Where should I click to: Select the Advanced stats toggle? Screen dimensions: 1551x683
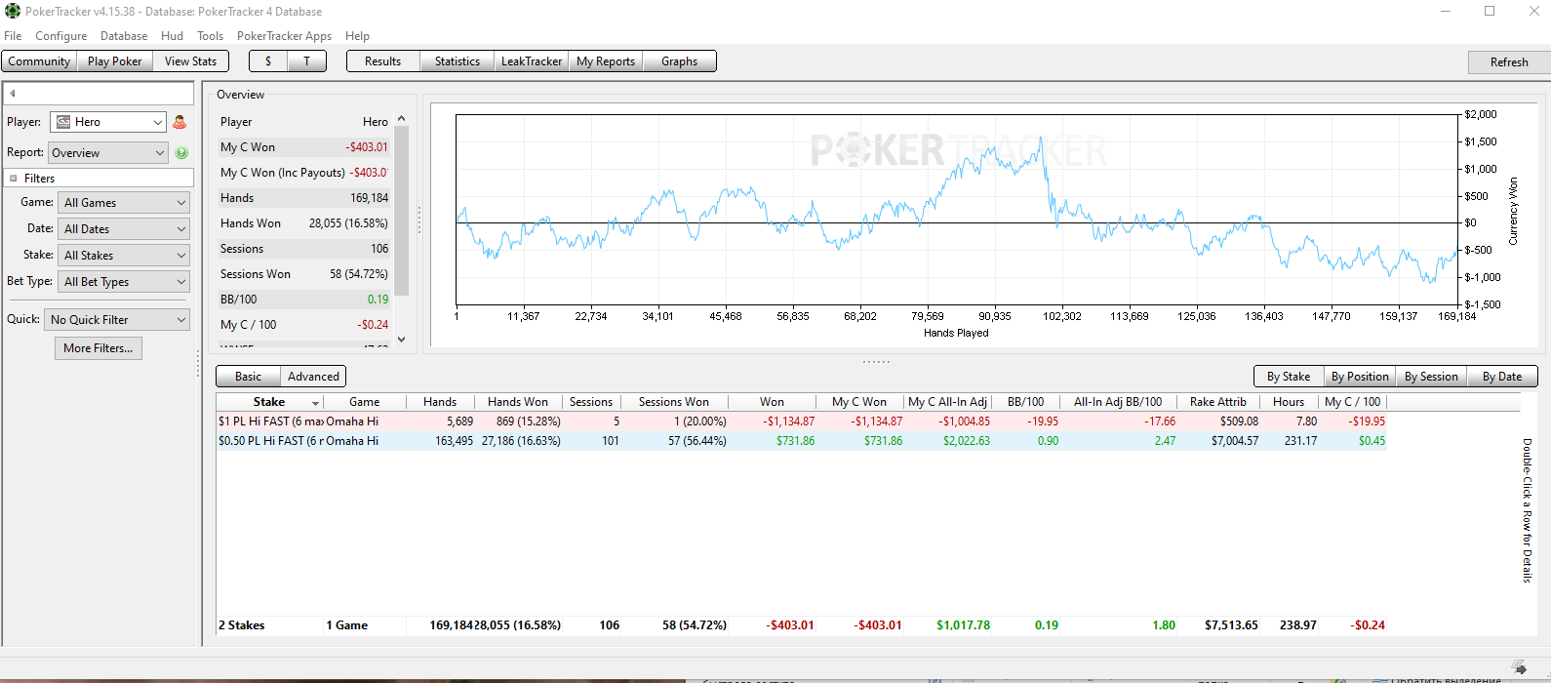(313, 377)
